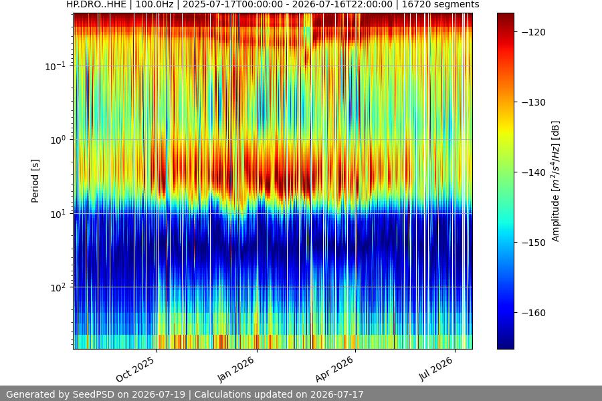This screenshot has height=401, width=602.
Task: Select the Jan 2026 x-axis label
Action: pyautogui.click(x=235, y=369)
